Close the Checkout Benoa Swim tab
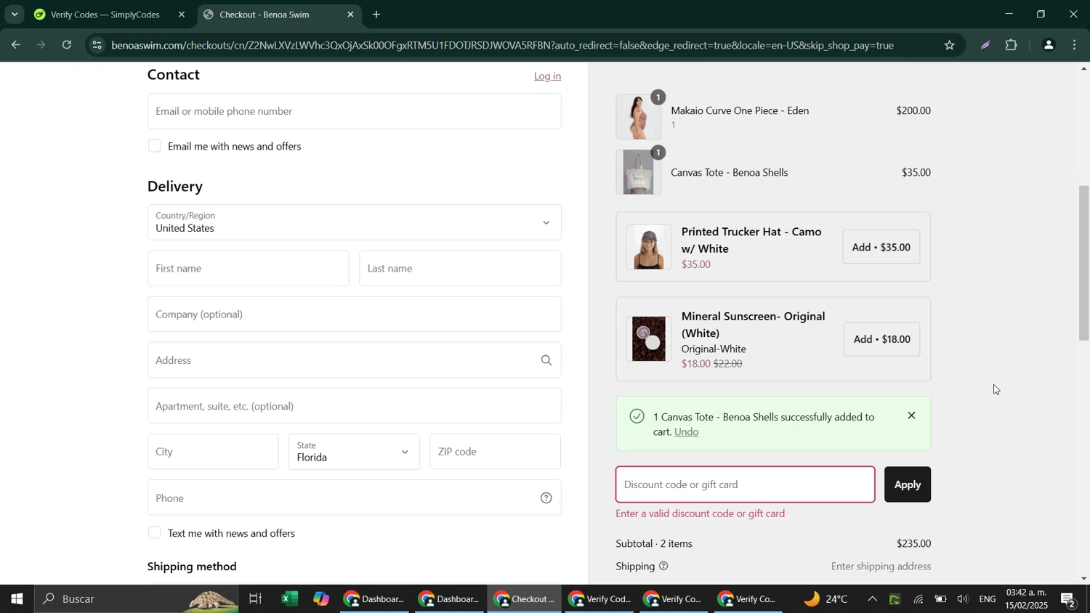Viewport: 1090px width, 613px height. (350, 15)
